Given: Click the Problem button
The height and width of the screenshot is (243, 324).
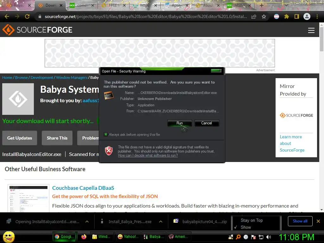Looking at the screenshot, I should point(88,138).
